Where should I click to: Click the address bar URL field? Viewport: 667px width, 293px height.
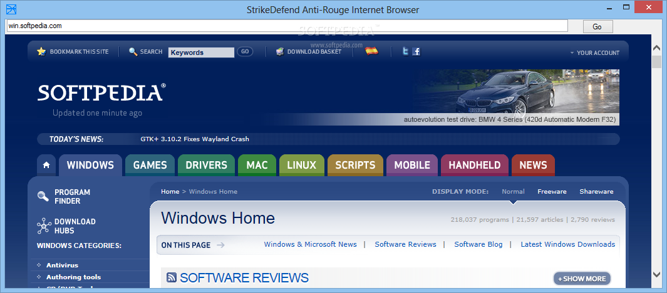point(287,26)
